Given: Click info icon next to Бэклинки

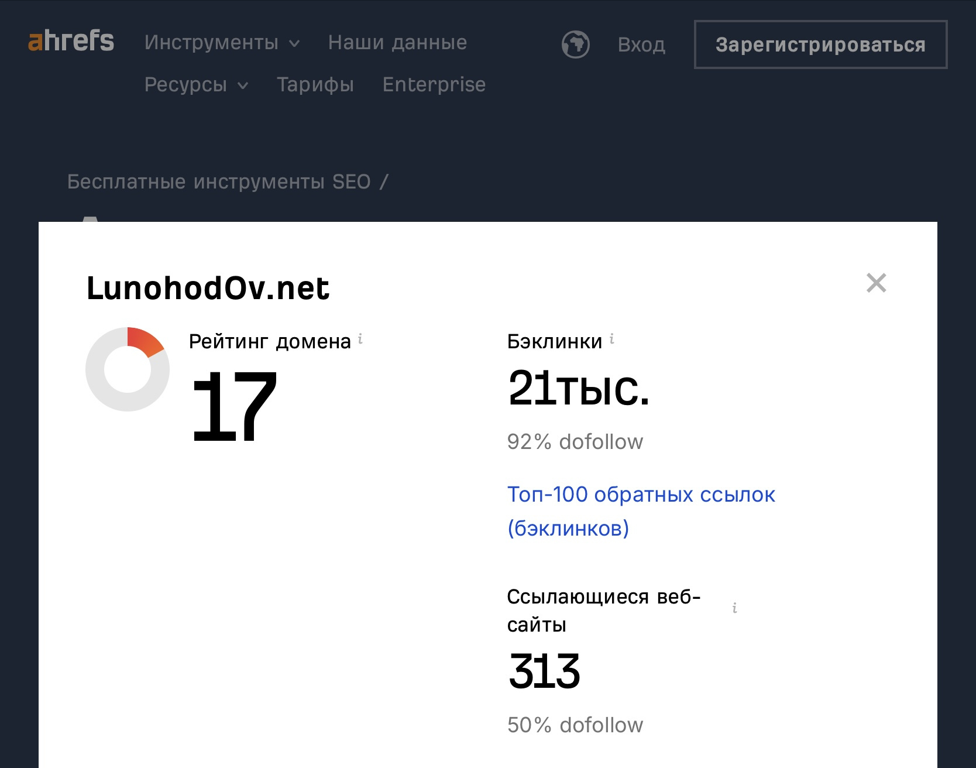Looking at the screenshot, I should (x=612, y=338).
